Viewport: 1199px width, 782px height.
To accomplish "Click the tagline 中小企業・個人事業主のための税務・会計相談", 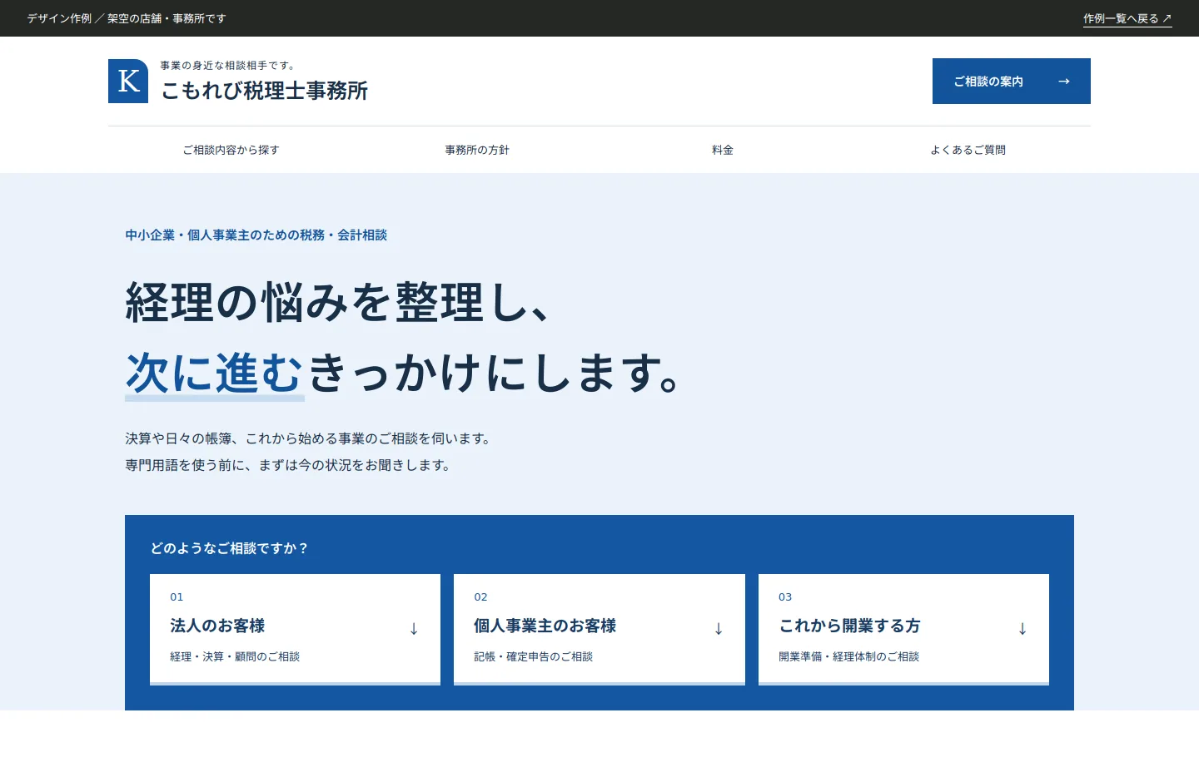I will coord(256,235).
